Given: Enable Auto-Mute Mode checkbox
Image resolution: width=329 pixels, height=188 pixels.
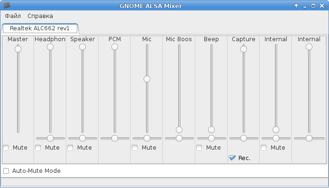Looking at the screenshot, I should point(6,171).
